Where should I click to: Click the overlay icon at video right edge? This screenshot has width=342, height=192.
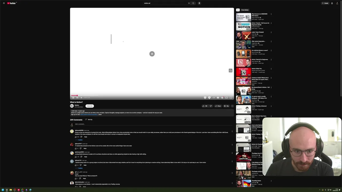pyautogui.click(x=231, y=70)
